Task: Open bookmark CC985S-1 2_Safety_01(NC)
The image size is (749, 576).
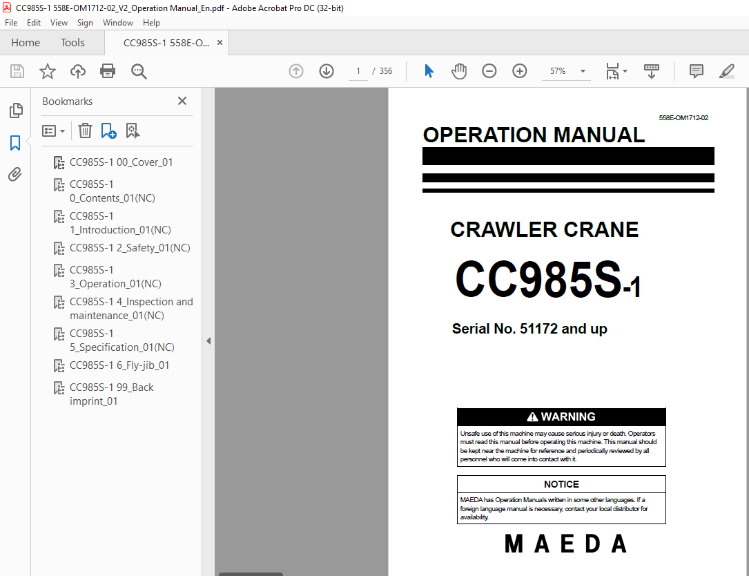Action: [x=130, y=248]
